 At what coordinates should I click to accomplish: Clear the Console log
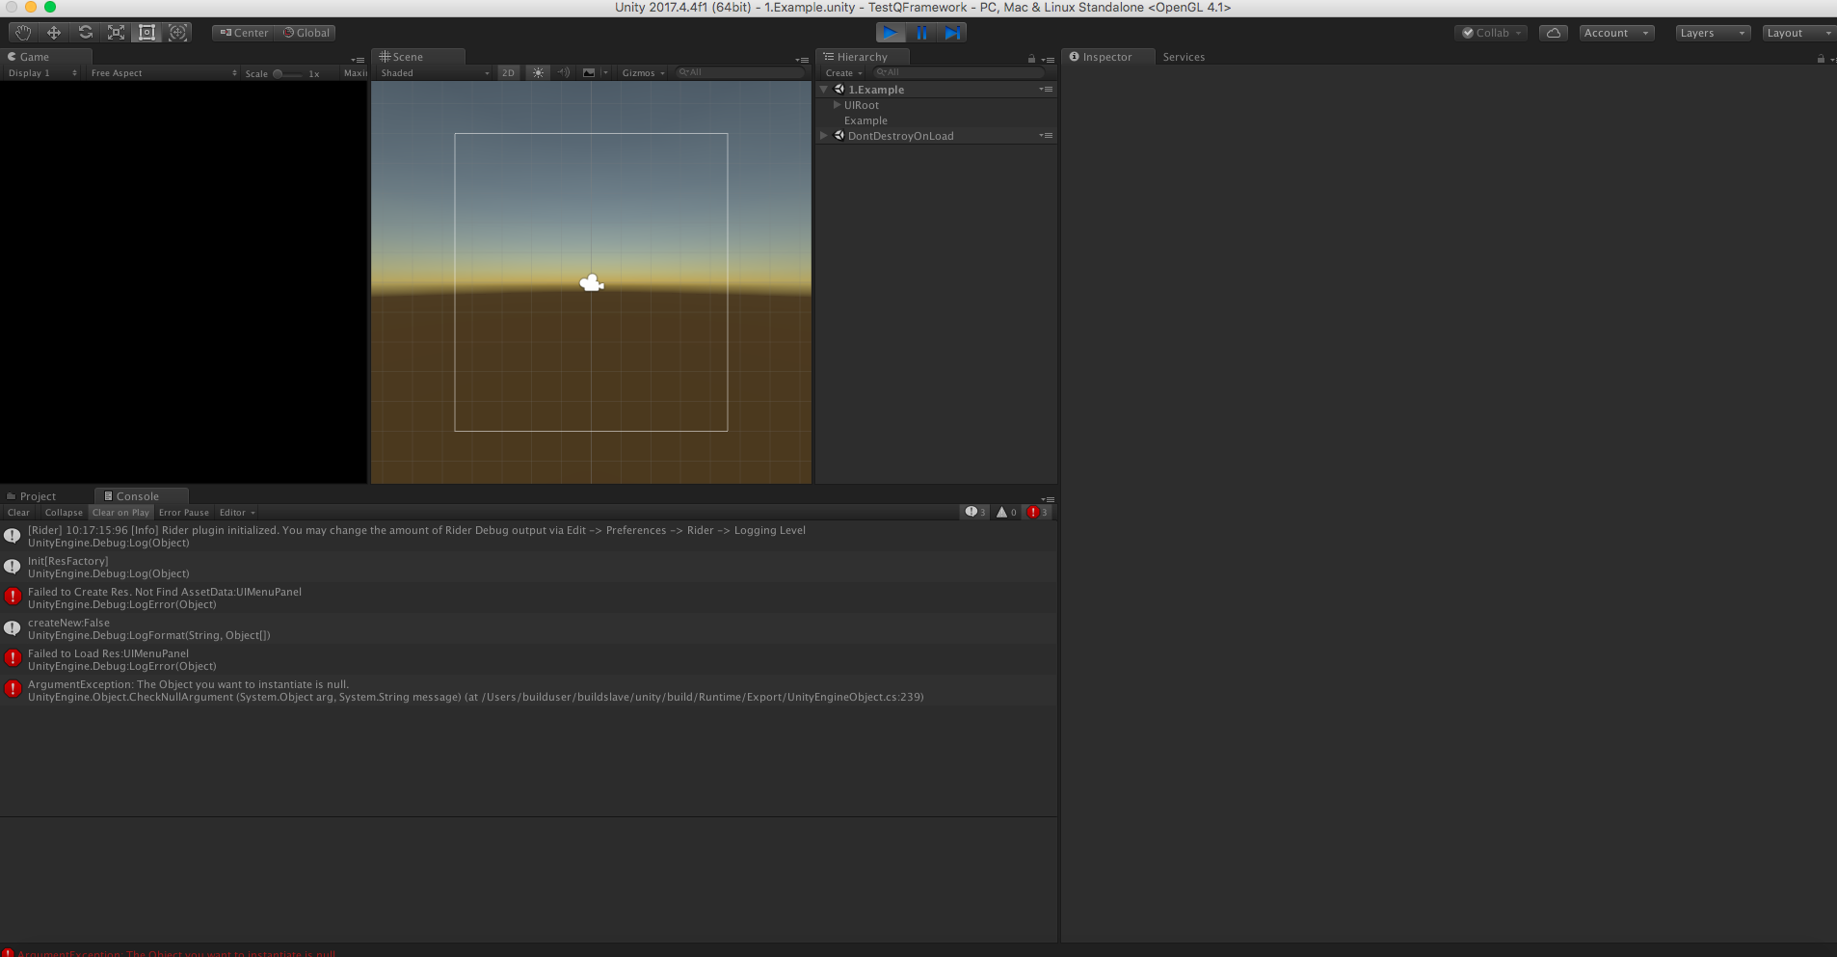pyautogui.click(x=17, y=512)
